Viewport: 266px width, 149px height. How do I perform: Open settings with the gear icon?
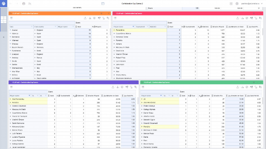(x=237, y=4)
